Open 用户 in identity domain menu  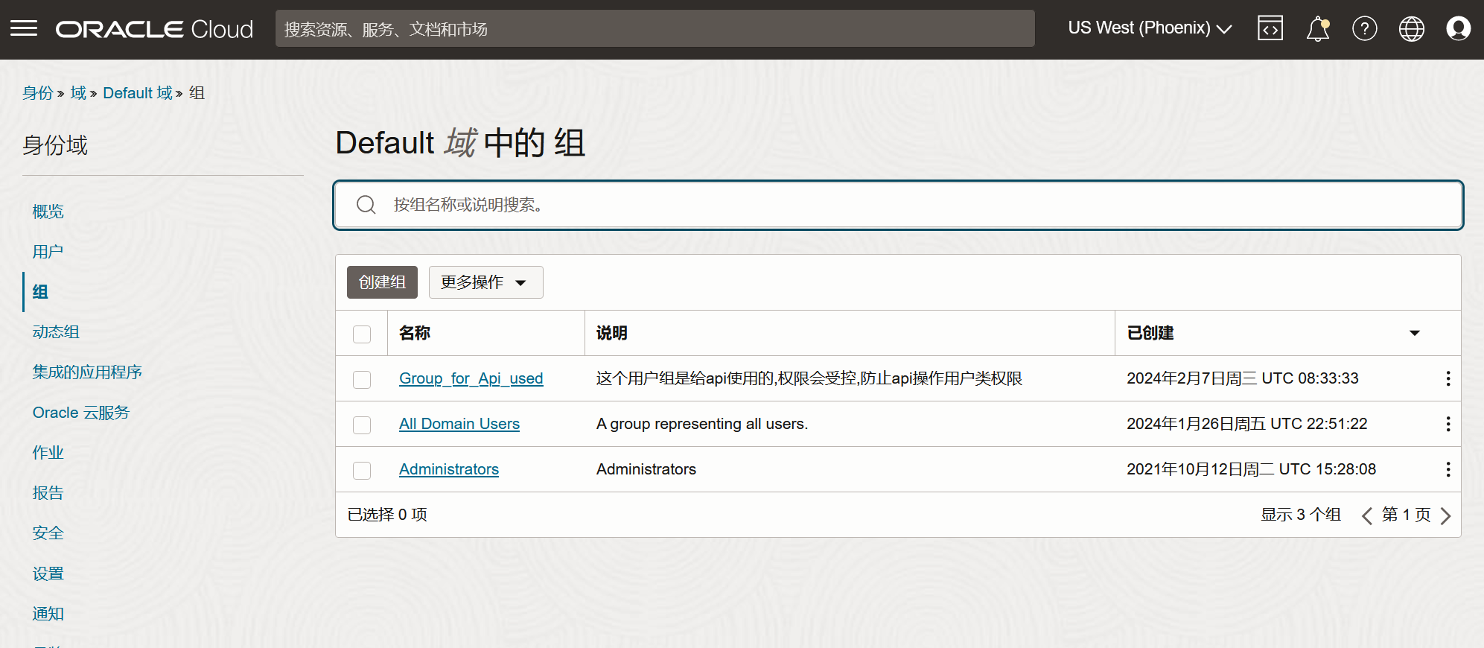(48, 252)
